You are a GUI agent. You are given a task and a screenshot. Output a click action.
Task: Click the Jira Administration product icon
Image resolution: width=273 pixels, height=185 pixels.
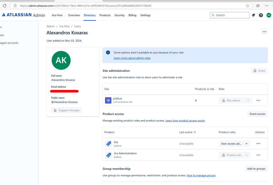coord(109,155)
